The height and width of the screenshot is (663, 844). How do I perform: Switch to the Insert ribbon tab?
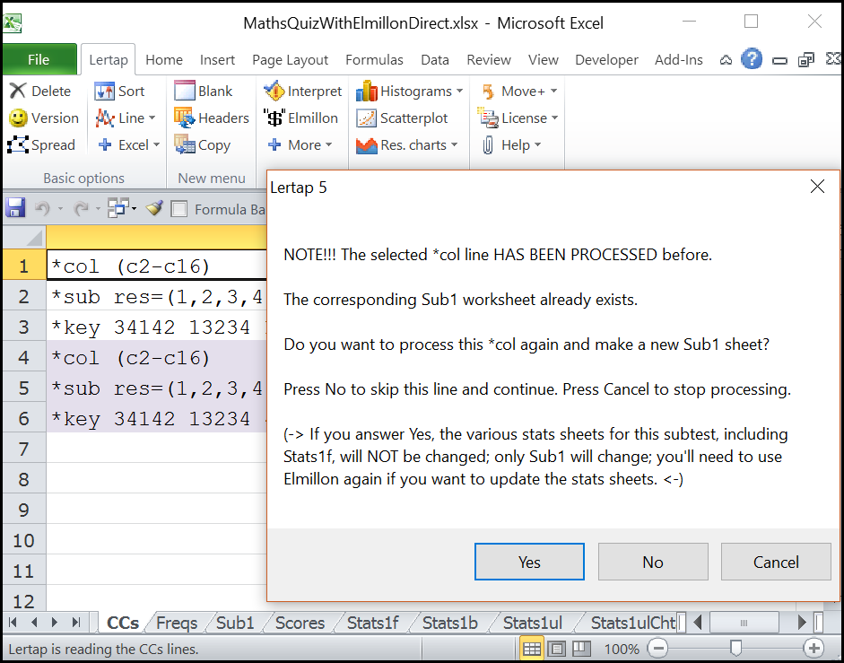[x=217, y=60]
